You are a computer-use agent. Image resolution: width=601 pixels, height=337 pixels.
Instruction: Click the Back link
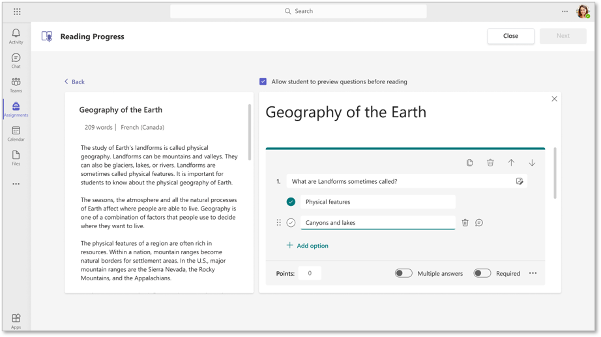[x=74, y=81]
